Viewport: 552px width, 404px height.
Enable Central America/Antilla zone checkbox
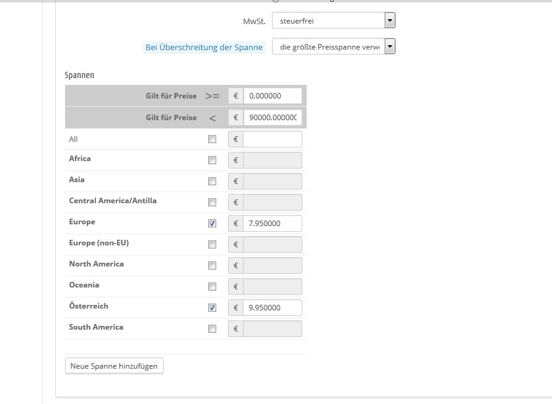212,202
